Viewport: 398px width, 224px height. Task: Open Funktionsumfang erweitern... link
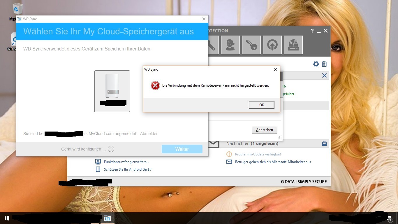pos(126,162)
